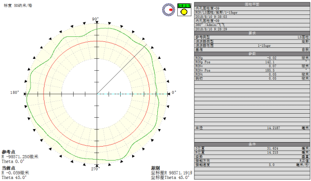This screenshot has width=311, height=181.
Task: Click the 45-degree cursor line
Action: pos(122,69)
